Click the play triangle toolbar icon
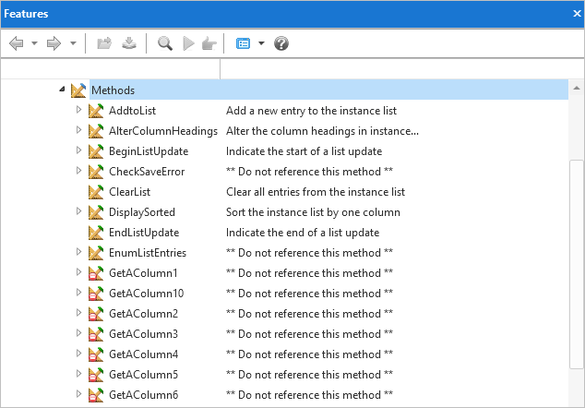Screen dimensions: 585x408 (x=188, y=43)
